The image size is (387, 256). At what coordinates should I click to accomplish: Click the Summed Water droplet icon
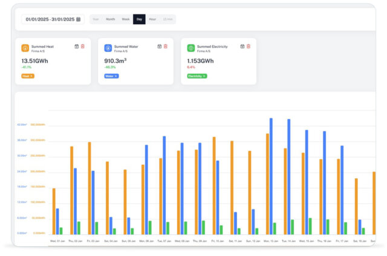(x=108, y=48)
